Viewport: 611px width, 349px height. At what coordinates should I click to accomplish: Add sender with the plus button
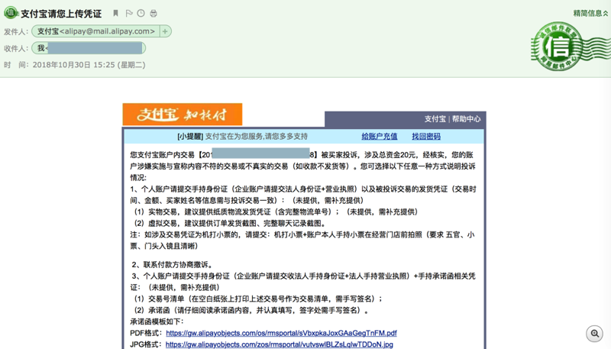pyautogui.click(x=165, y=31)
